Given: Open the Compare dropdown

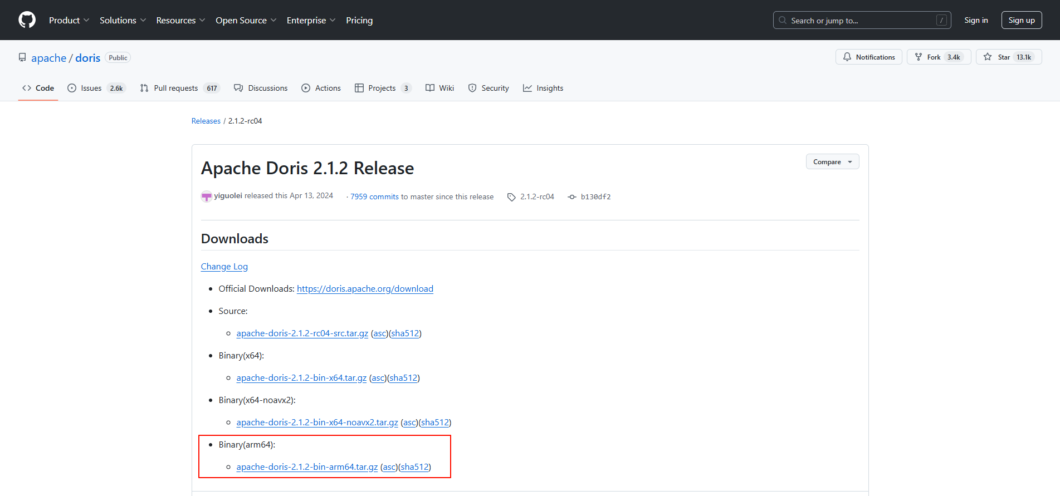Looking at the screenshot, I should point(832,162).
